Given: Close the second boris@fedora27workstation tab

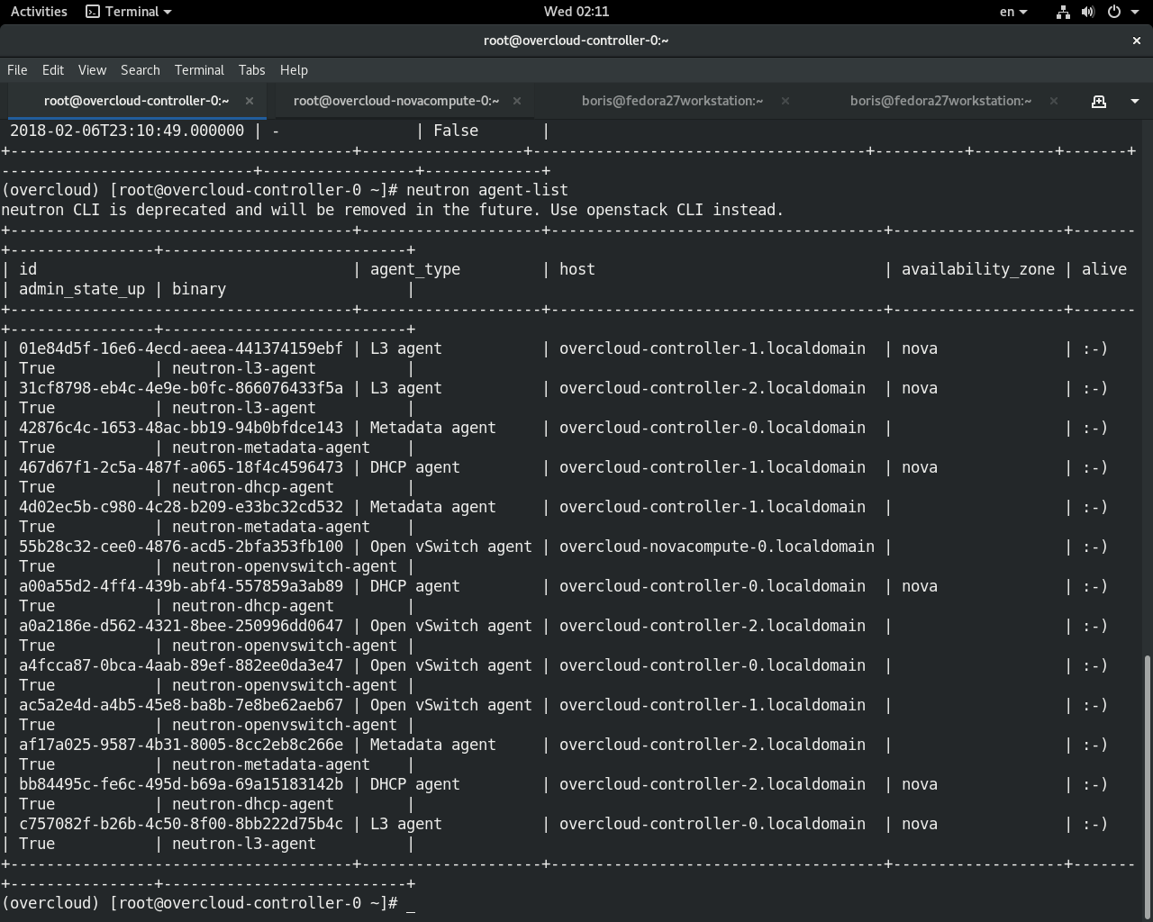Looking at the screenshot, I should pyautogui.click(x=1053, y=101).
